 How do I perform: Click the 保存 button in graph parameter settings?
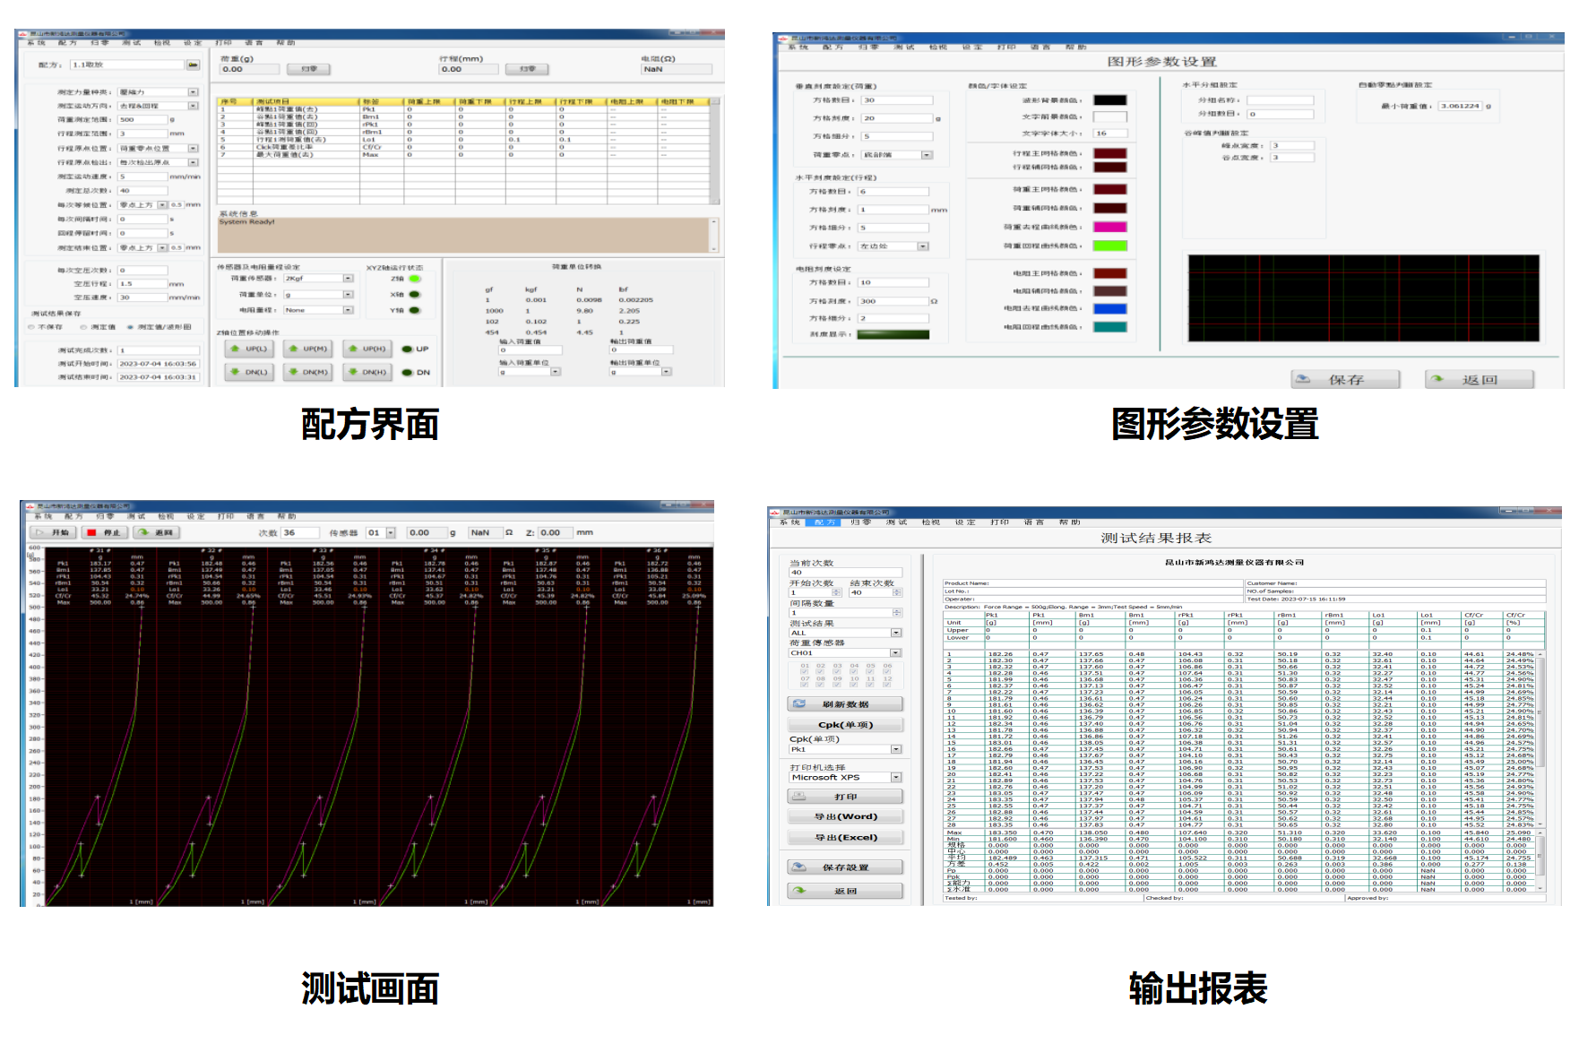click(1344, 380)
